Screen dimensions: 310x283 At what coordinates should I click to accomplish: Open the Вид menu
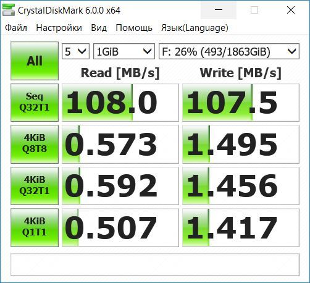tap(99, 28)
